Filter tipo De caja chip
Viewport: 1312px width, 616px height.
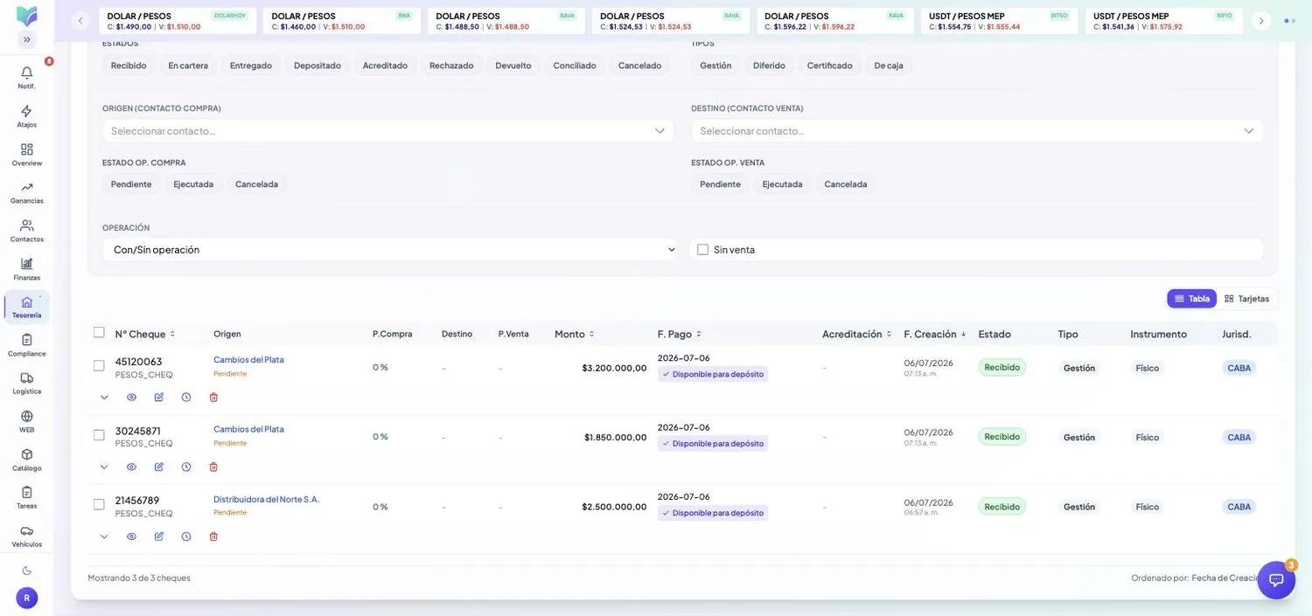coord(889,66)
